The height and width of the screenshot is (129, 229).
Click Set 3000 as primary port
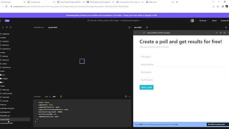tap(216, 124)
